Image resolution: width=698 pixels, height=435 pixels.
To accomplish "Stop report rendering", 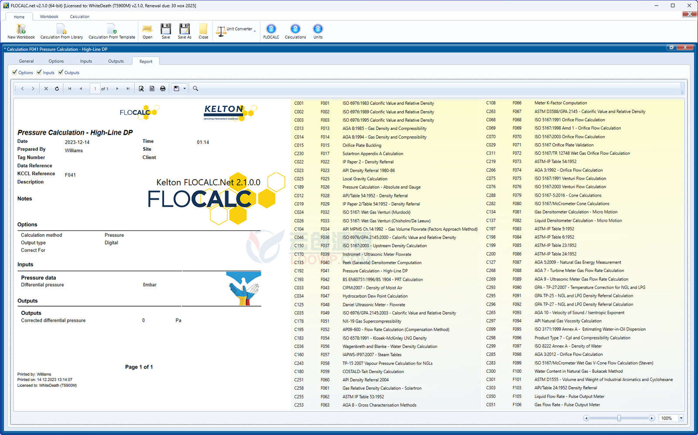I will [46, 88].
